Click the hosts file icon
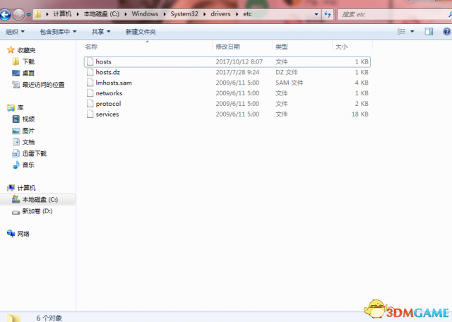The height and width of the screenshot is (322, 452). (89, 62)
